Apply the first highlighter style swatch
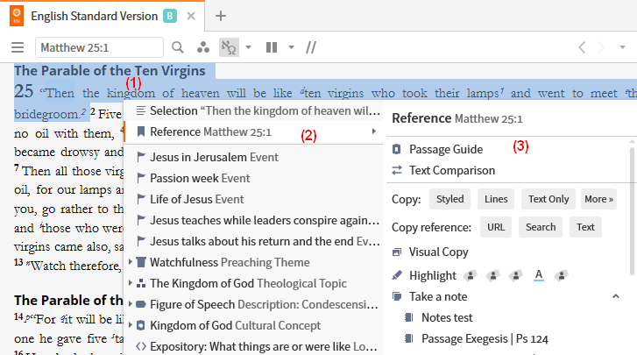This screenshot has height=355, width=637. [471, 275]
